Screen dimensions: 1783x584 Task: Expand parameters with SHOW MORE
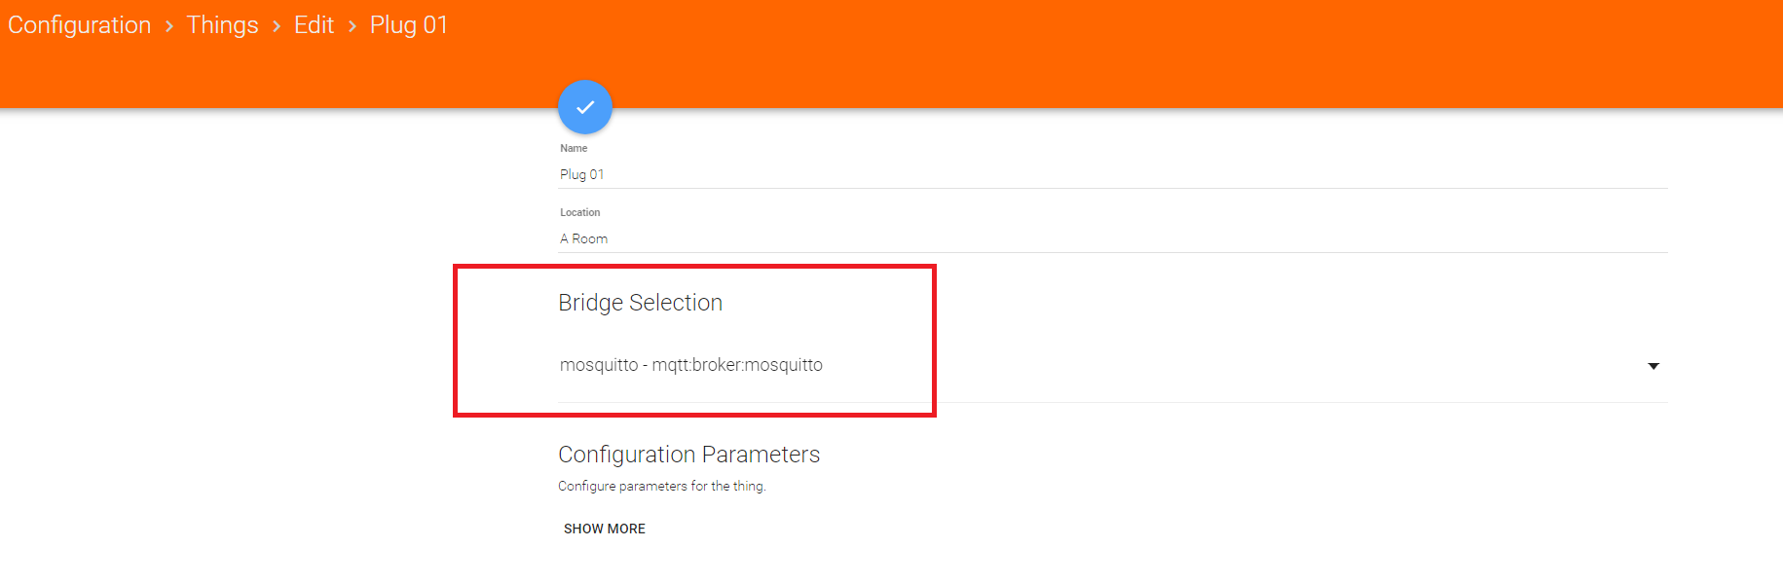click(x=605, y=529)
